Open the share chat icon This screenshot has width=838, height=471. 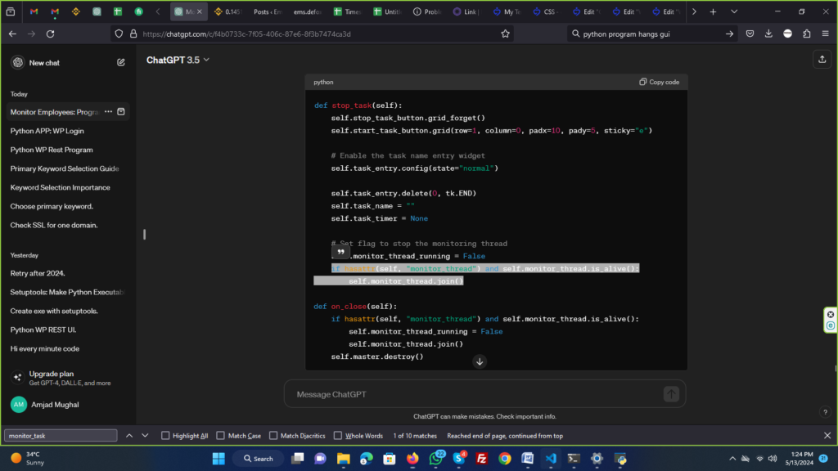(822, 60)
